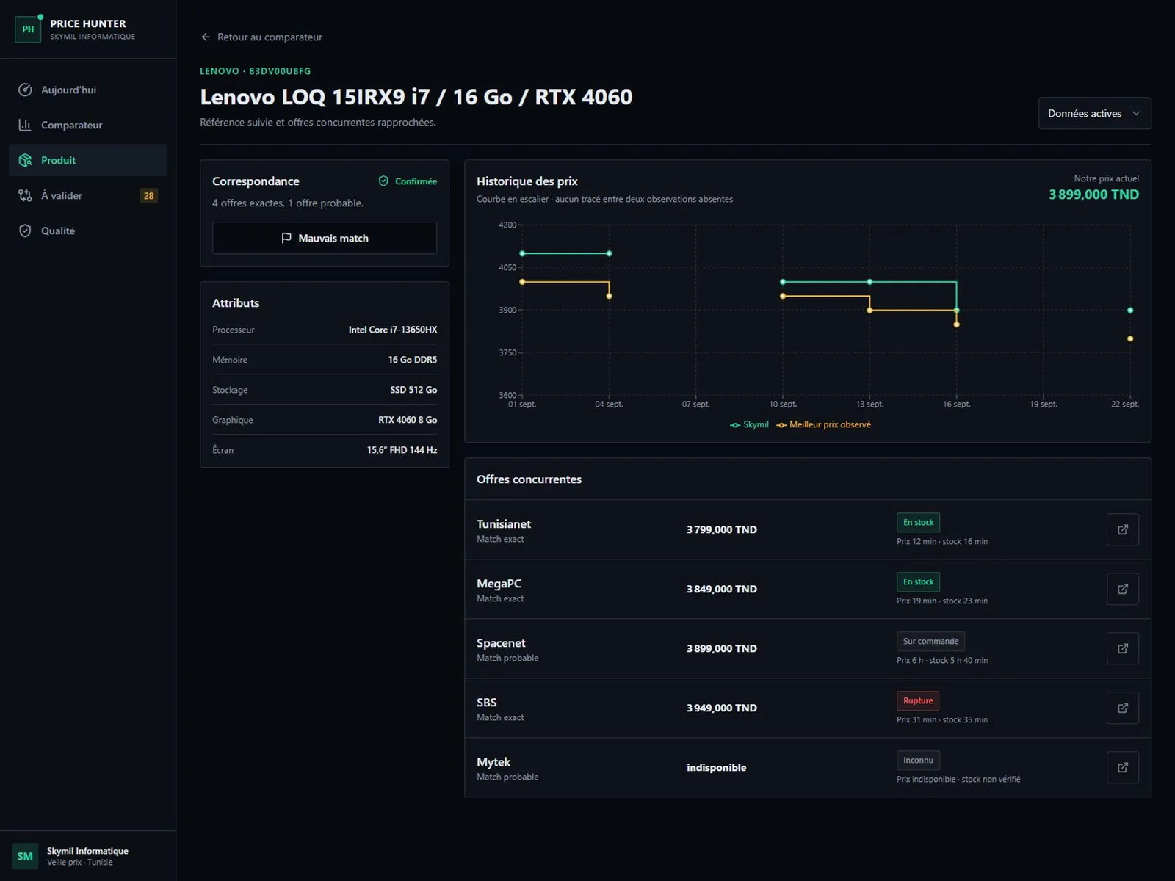The height and width of the screenshot is (881, 1175).
Task: Click the Aujourd'hui gauge icon
Action: pos(25,90)
